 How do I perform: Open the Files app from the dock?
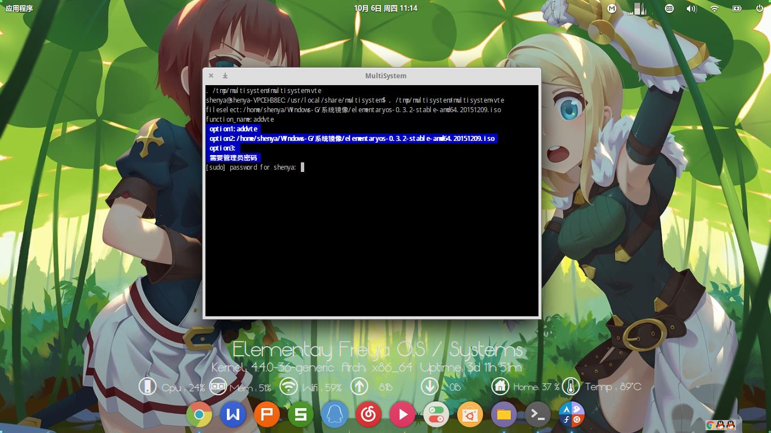pyautogui.click(x=503, y=414)
